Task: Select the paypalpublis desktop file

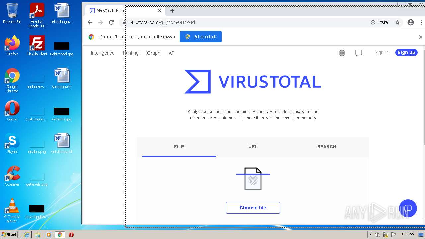Action: (x=37, y=212)
